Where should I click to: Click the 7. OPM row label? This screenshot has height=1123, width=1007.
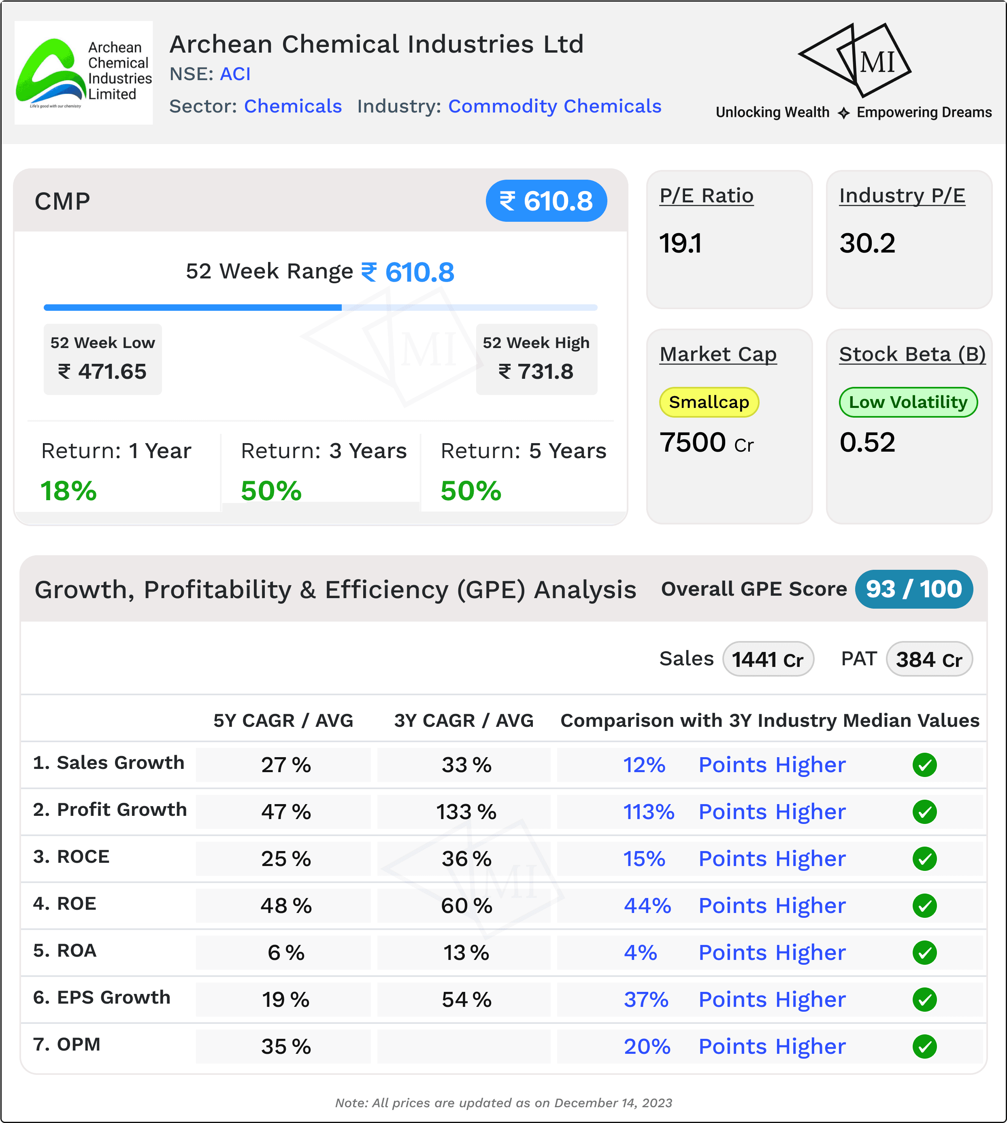pos(67,1044)
